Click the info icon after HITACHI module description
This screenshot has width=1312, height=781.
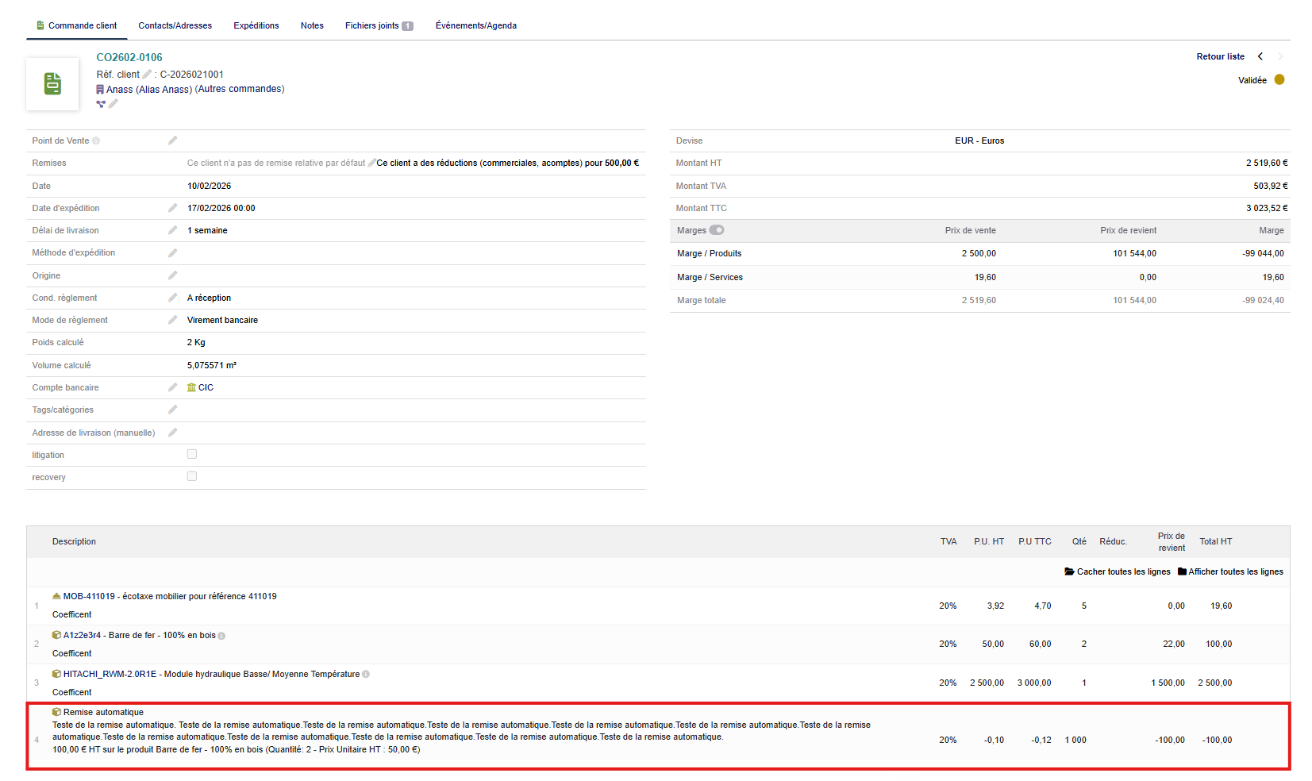click(366, 675)
